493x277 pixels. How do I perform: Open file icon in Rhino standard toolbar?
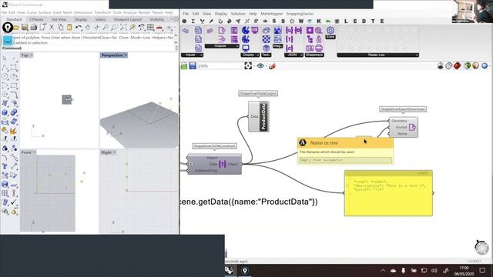16,28
